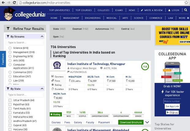Viewport: 190px width, 131px height.
Task: Click the Faculty link for IIT Kharagpur
Action: click(90, 122)
